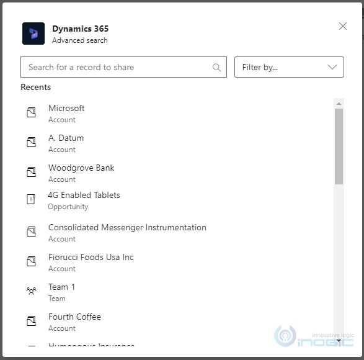Click the Advanced search subtitle

pos(80,40)
